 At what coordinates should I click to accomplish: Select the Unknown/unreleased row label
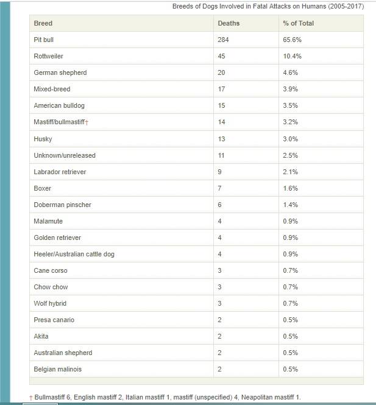65,155
